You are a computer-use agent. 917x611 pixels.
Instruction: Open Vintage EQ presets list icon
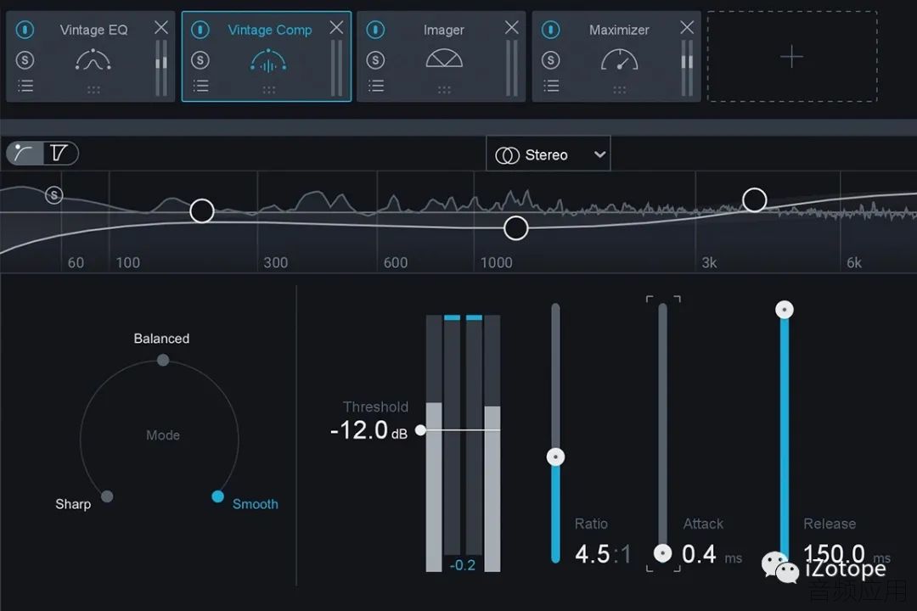pyautogui.click(x=25, y=86)
